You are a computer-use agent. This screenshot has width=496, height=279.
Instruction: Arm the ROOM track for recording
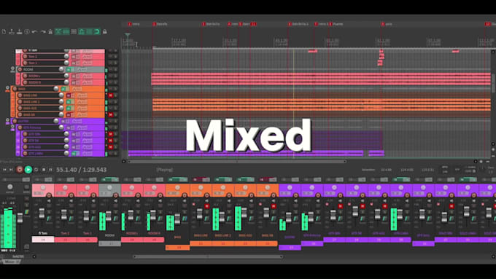point(20,69)
